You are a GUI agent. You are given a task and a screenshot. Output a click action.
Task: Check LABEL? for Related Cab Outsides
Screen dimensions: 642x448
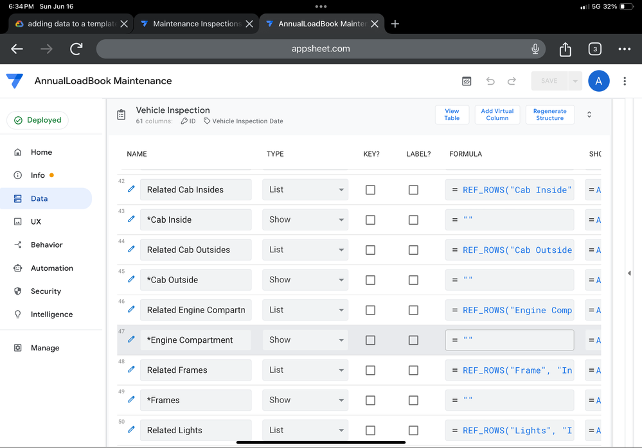[x=413, y=250]
